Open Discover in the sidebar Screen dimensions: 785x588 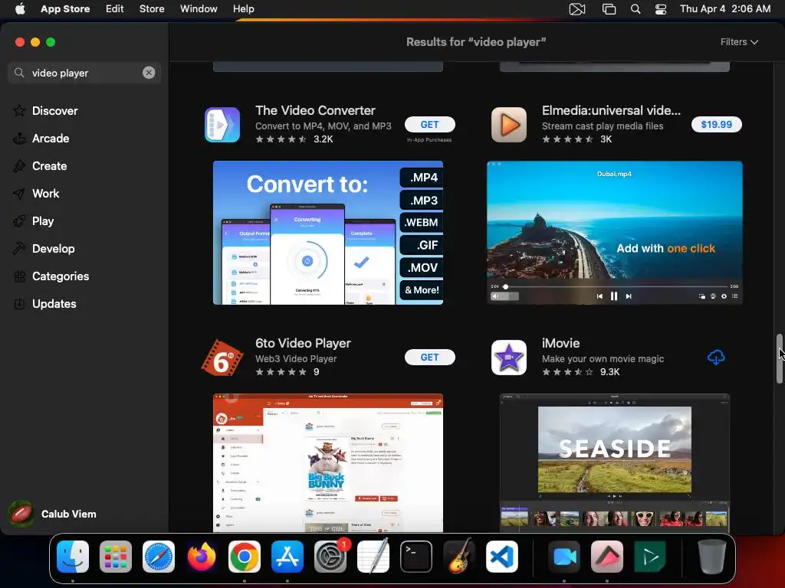pyautogui.click(x=54, y=111)
